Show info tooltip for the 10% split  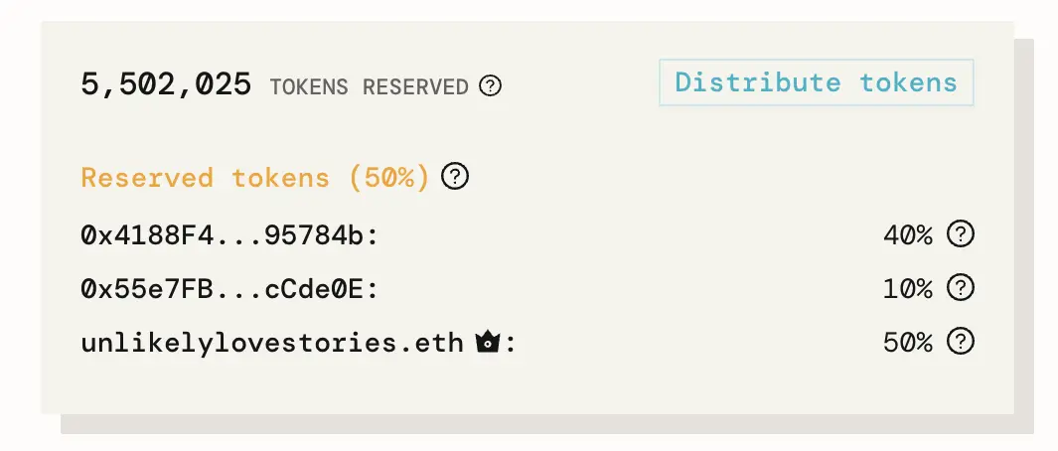(960, 289)
